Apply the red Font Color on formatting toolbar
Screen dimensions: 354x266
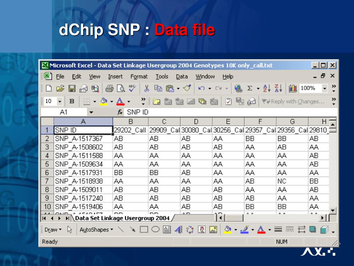(x=120, y=101)
